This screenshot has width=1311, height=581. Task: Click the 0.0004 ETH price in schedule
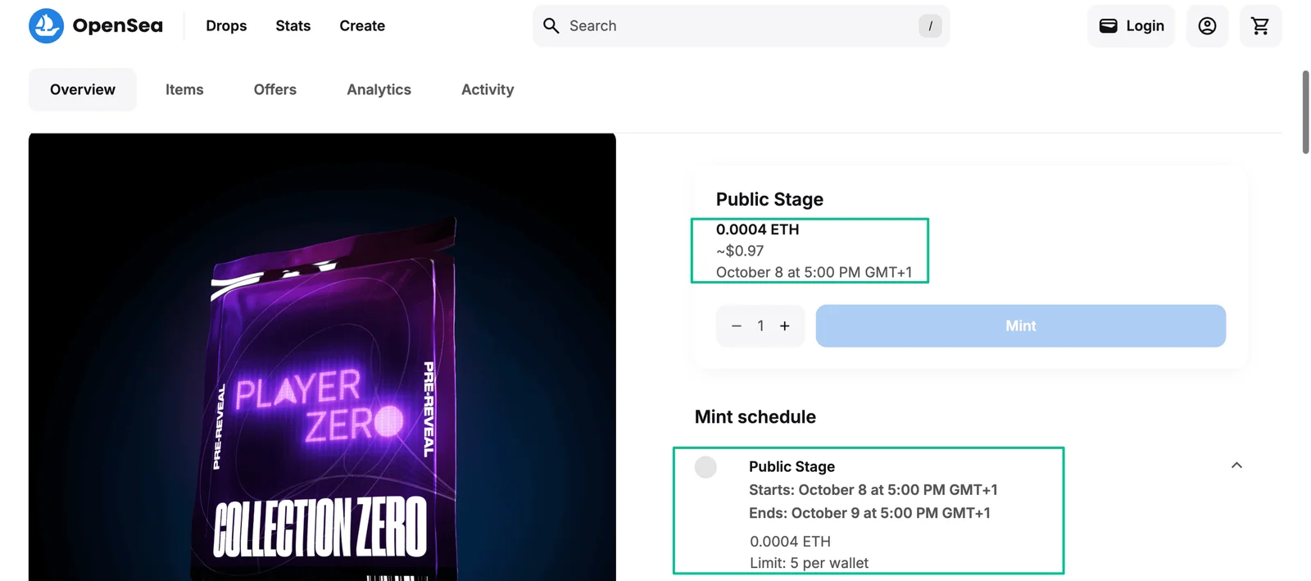pyautogui.click(x=791, y=542)
